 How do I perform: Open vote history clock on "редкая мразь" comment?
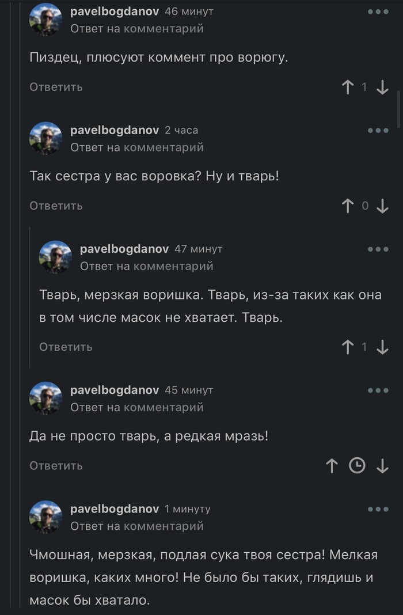coord(358,465)
